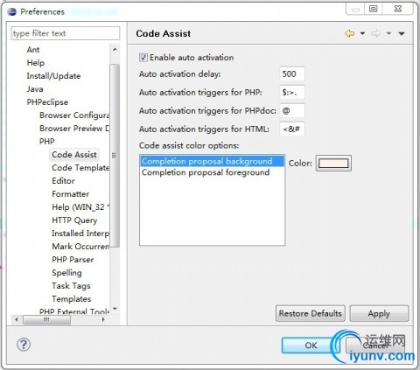Select Browser Preview Defaults tree item
The width and height of the screenshot is (420, 370).
click(x=74, y=129)
